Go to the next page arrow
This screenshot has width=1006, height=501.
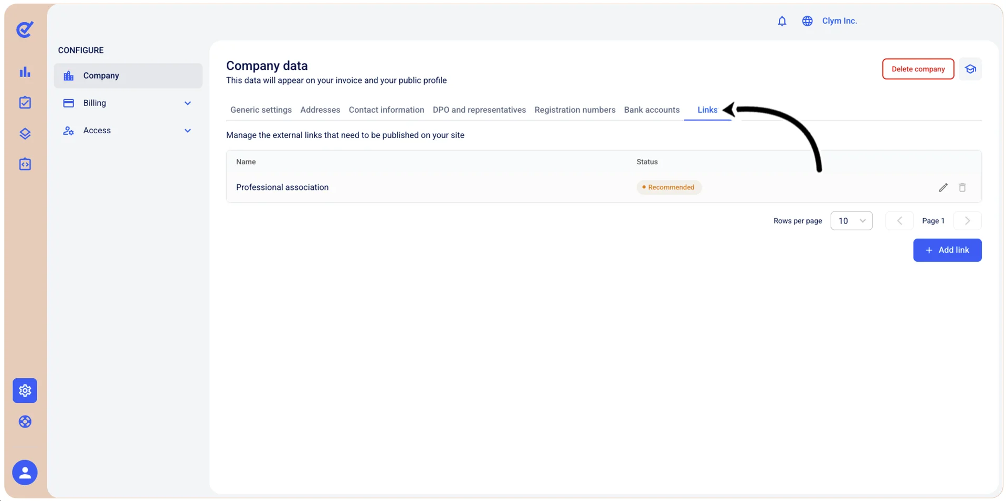click(x=967, y=221)
